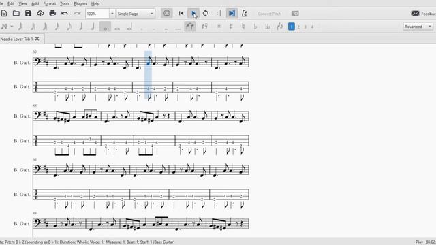Image resolution: width=436 pixels, height=245 pixels.
Task: Add an augmentation dot
Action: 142,28
